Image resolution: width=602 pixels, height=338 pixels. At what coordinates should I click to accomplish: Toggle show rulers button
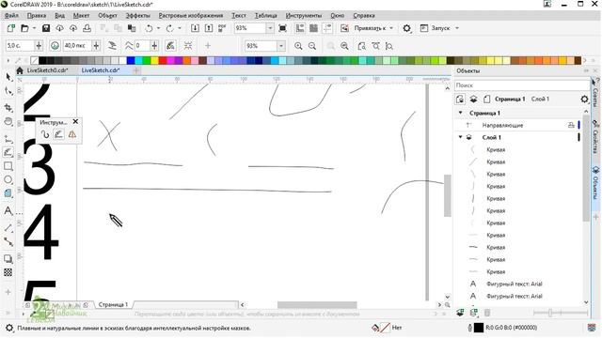300,28
